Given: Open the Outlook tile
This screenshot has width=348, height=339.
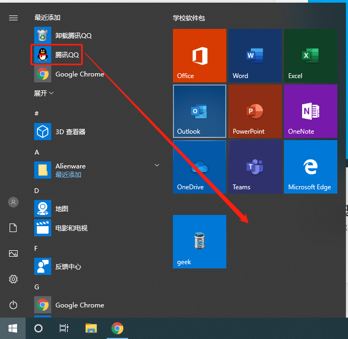Looking at the screenshot, I should (200, 111).
